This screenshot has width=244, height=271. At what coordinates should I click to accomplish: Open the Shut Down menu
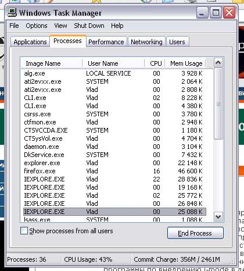coord(89,26)
